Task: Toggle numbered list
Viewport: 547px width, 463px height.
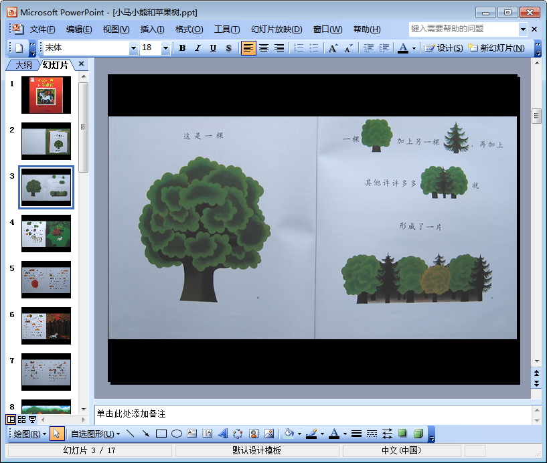Action: coord(299,48)
